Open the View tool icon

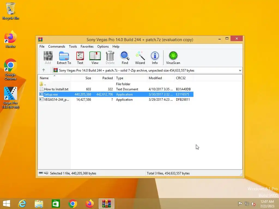pyautogui.click(x=95, y=58)
